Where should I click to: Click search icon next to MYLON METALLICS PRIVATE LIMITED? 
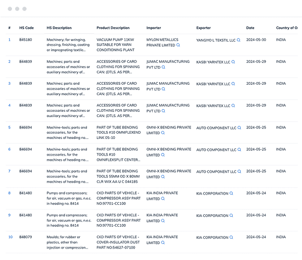(178, 45)
